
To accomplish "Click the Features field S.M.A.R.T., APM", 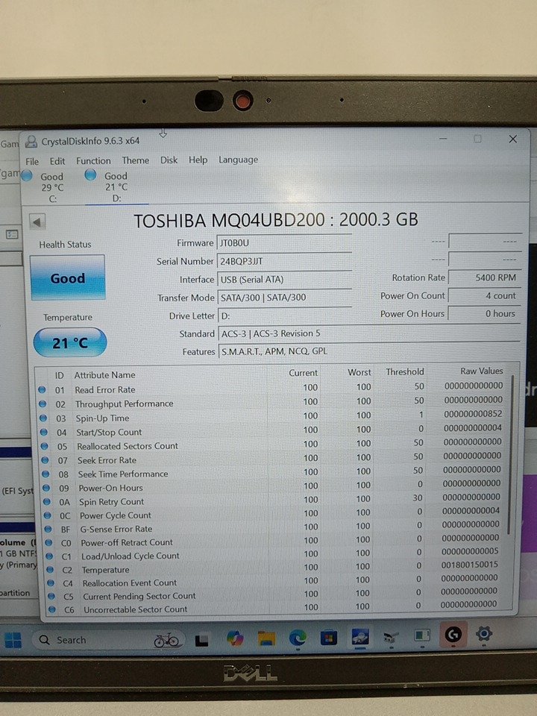I will [369, 351].
